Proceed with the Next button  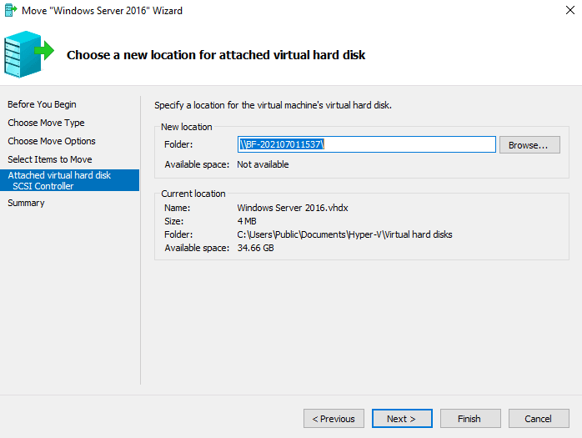(402, 418)
